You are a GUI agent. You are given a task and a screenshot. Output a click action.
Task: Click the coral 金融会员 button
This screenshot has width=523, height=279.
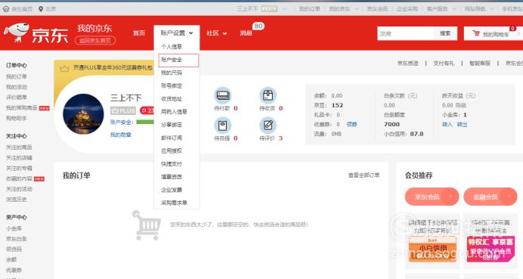[x=491, y=197]
